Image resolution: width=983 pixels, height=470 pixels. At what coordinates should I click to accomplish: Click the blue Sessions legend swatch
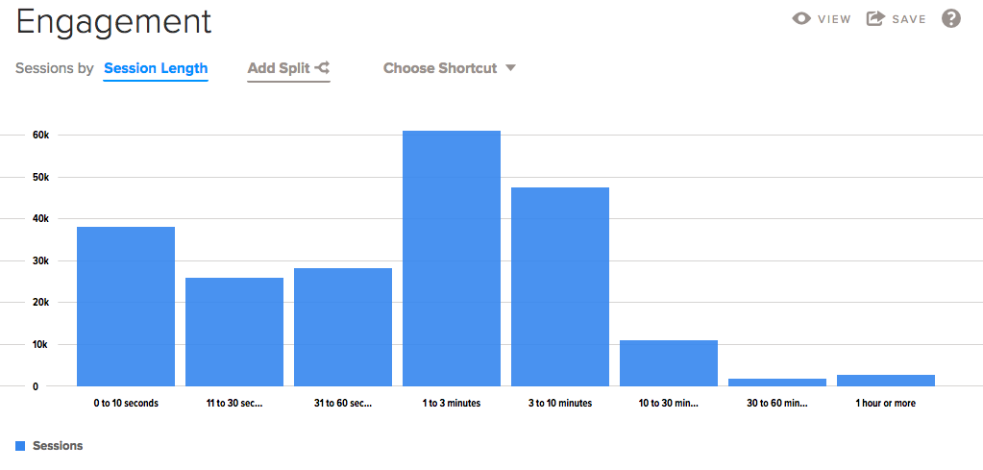click(20, 446)
